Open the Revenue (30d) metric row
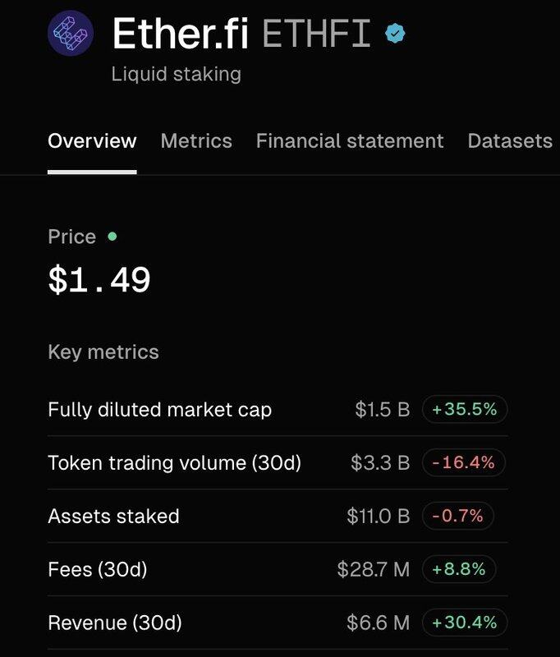The width and height of the screenshot is (560, 657). [278, 623]
